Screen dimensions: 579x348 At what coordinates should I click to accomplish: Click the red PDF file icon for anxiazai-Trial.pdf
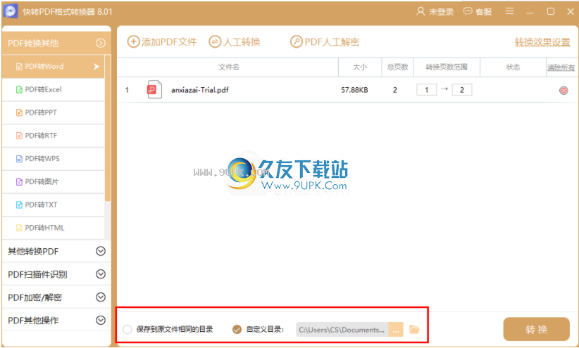coord(154,89)
